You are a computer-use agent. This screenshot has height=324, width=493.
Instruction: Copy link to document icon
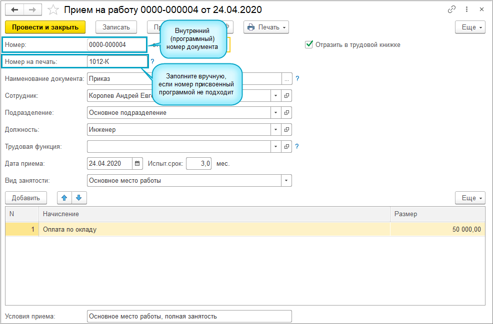click(451, 9)
